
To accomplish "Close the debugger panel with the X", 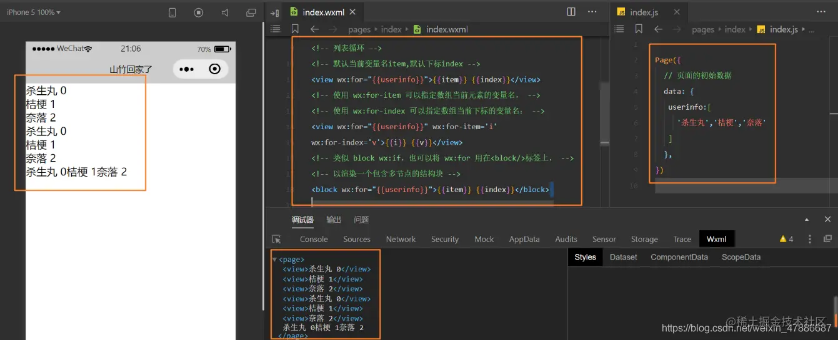I will pos(827,220).
